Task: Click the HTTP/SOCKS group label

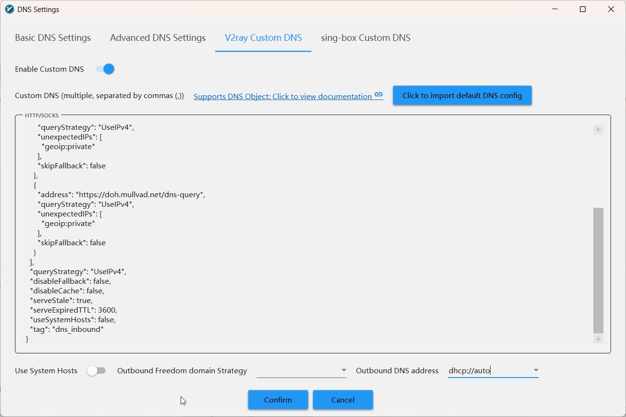Action: 42,115
